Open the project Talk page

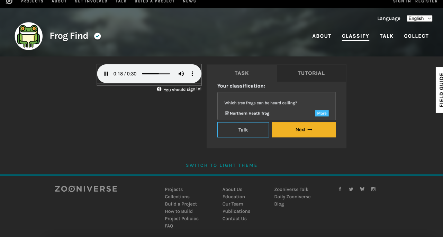[387, 36]
